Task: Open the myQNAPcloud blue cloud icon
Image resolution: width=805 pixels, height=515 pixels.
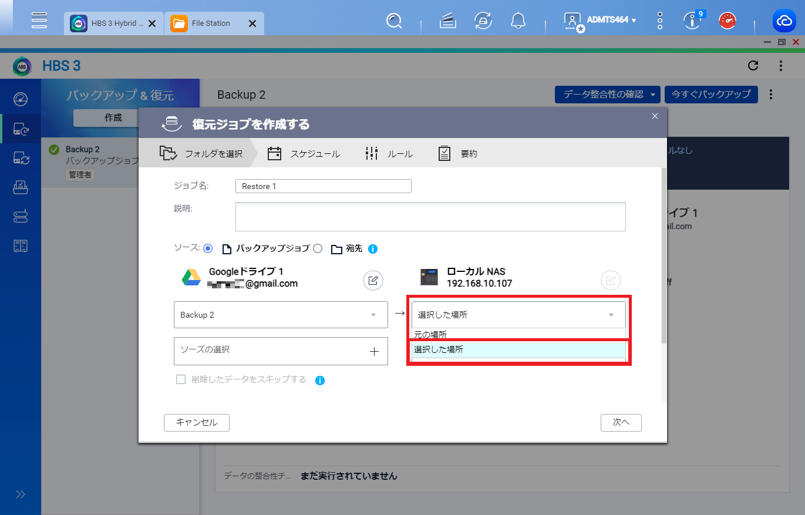Action: tap(784, 21)
